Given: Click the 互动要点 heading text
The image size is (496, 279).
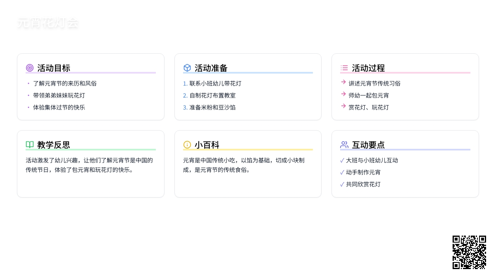Looking at the screenshot, I should tap(368, 145).
